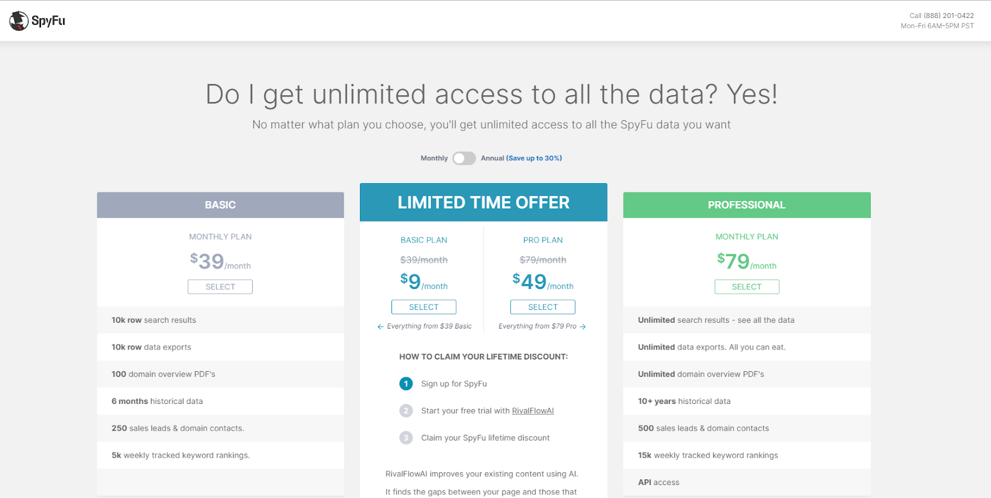991x498 pixels.
Task: Select the Basic $39 monthly plan
Action: (220, 287)
